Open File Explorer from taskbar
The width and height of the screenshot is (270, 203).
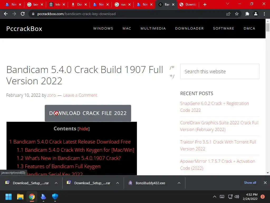20,197
